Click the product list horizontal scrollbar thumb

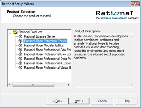coord(33,85)
